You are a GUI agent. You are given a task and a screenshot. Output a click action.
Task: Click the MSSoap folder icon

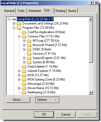tap(29, 41)
